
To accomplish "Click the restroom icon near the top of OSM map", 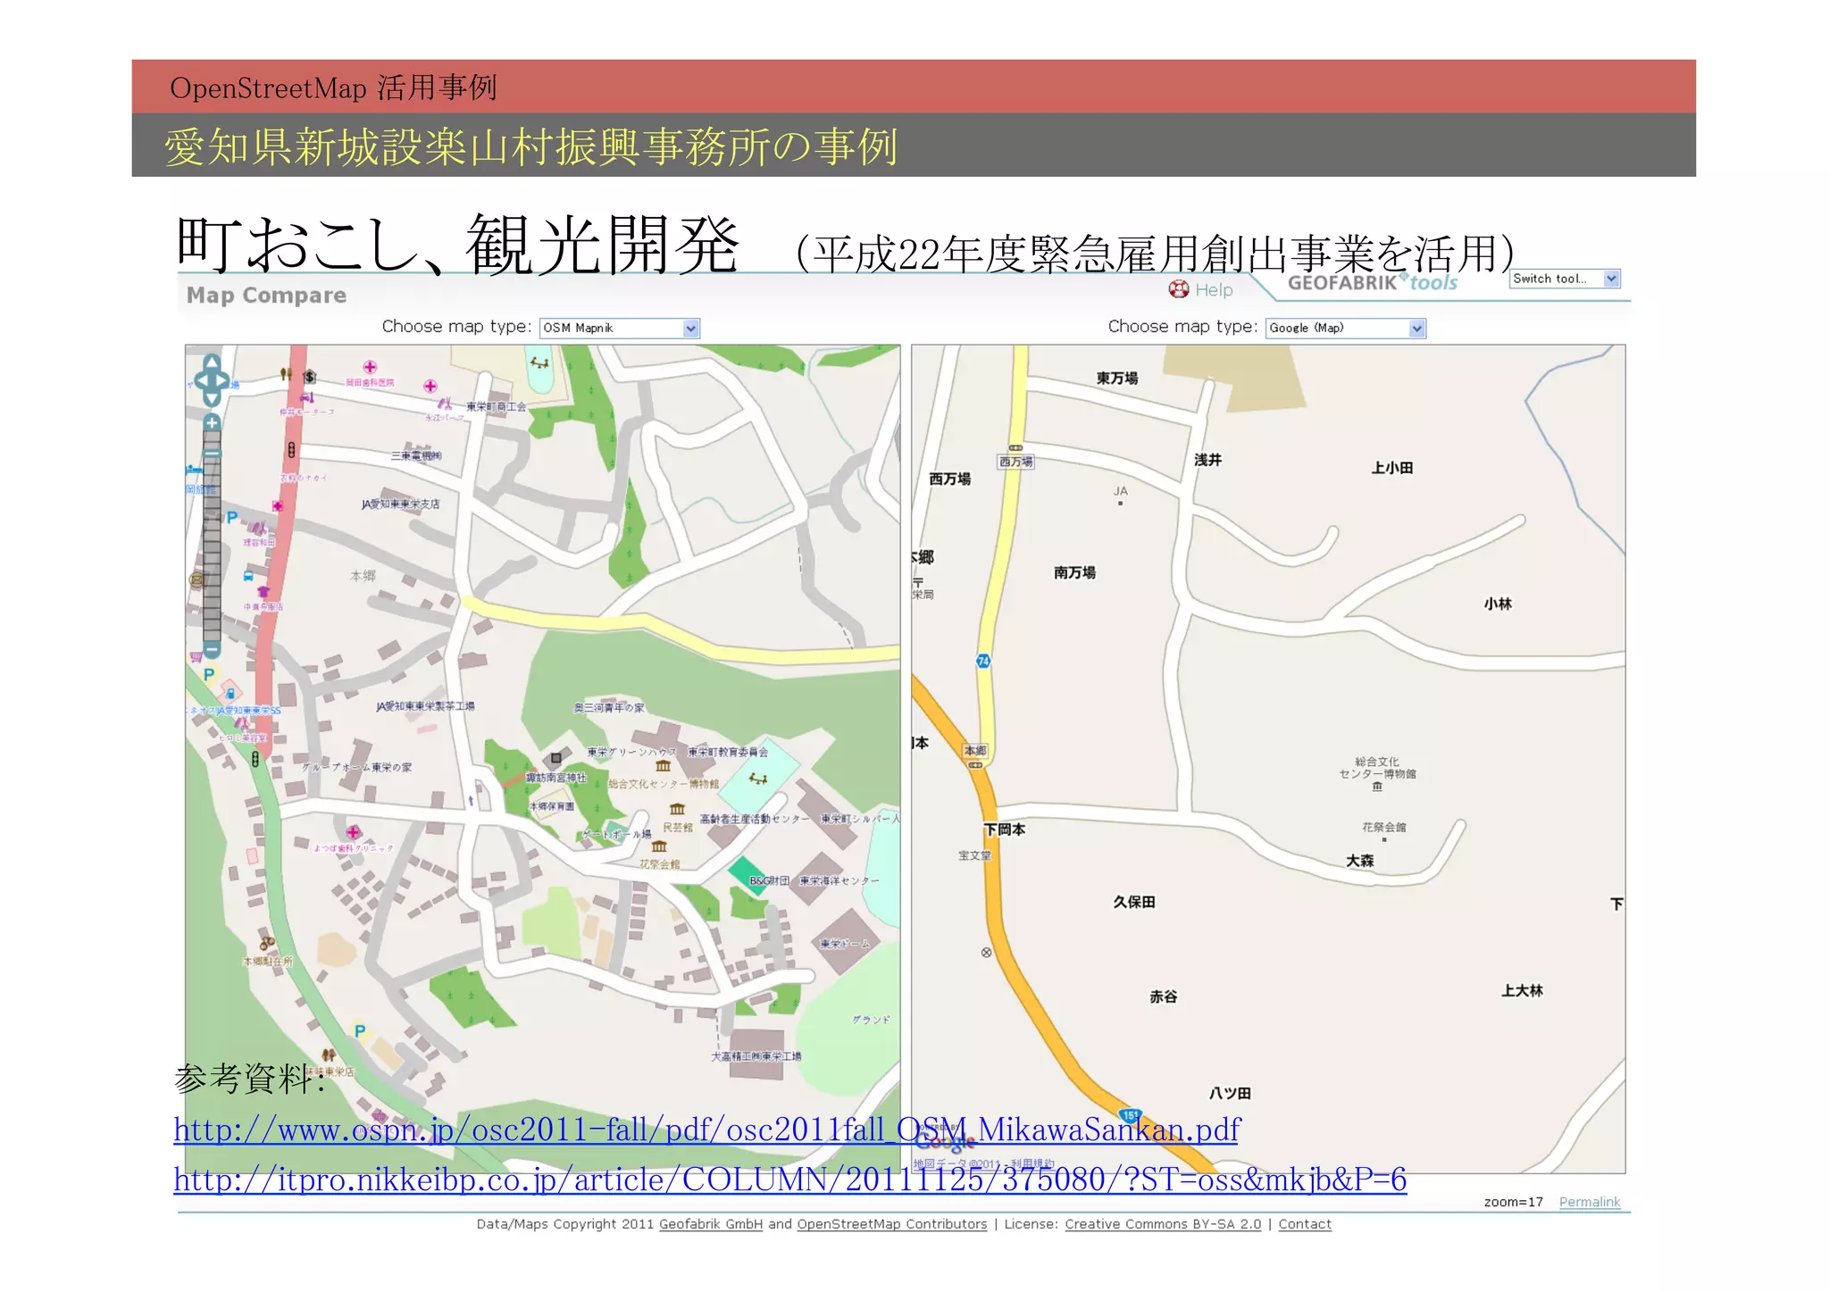I will point(286,374).
